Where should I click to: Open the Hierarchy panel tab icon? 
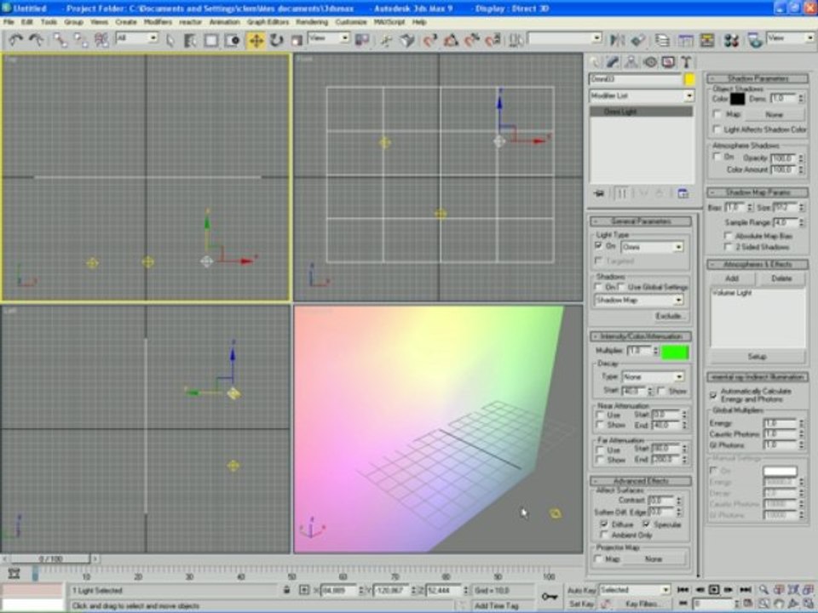pos(631,62)
